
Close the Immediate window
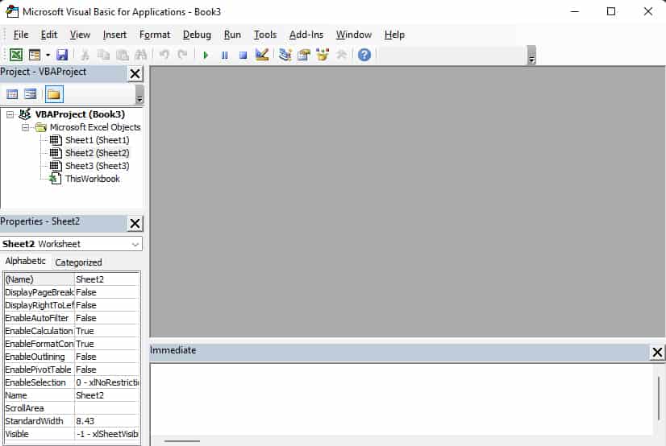click(x=657, y=352)
